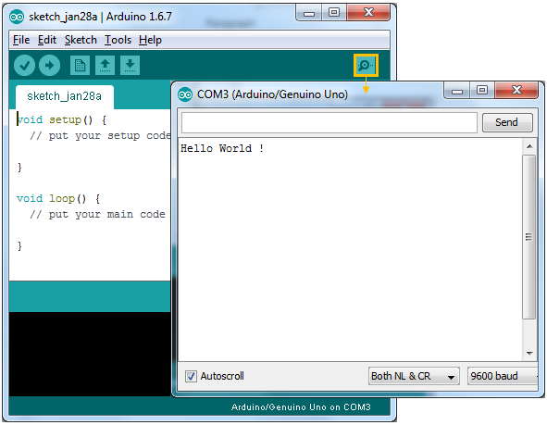Open the Help menu
This screenshot has height=425, width=547.
pos(150,40)
